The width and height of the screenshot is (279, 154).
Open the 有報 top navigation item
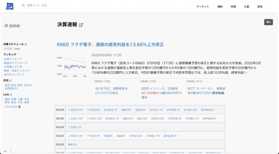pos(233,7)
